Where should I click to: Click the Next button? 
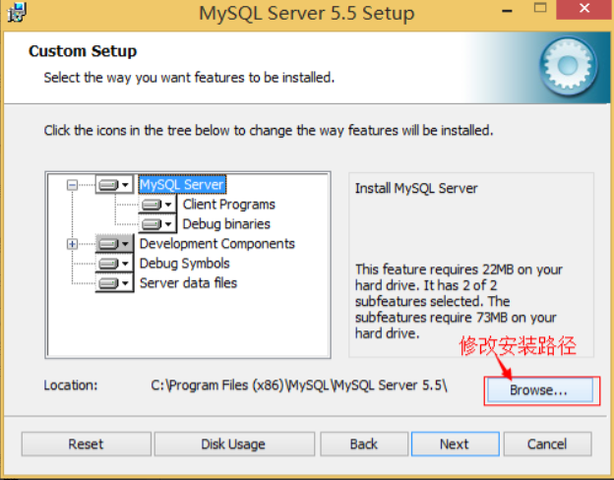pyautogui.click(x=455, y=444)
